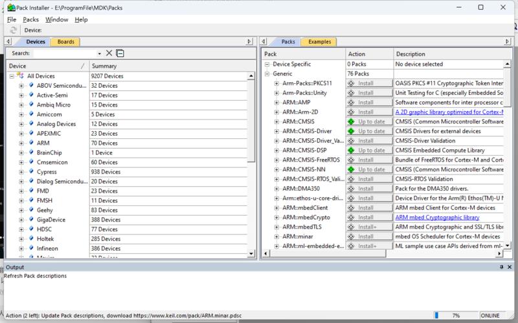This screenshot has height=323, width=518.
Task: Switch to the Examples tab
Action: [x=319, y=42]
